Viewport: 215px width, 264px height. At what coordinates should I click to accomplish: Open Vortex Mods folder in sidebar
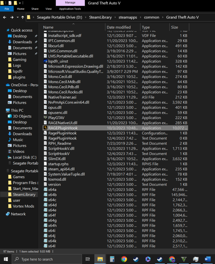pos(24,206)
